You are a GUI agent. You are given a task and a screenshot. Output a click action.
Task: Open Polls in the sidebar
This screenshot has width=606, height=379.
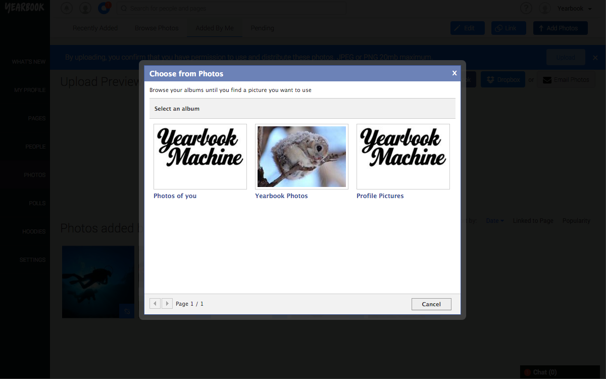tap(37, 203)
